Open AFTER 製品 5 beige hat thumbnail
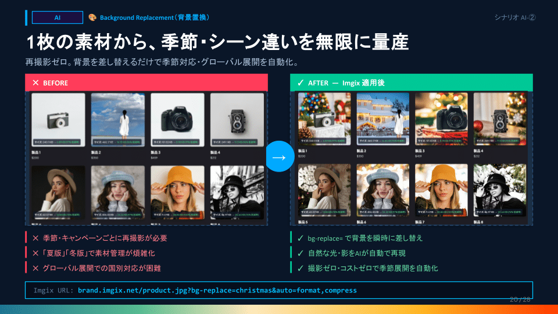 [324, 190]
